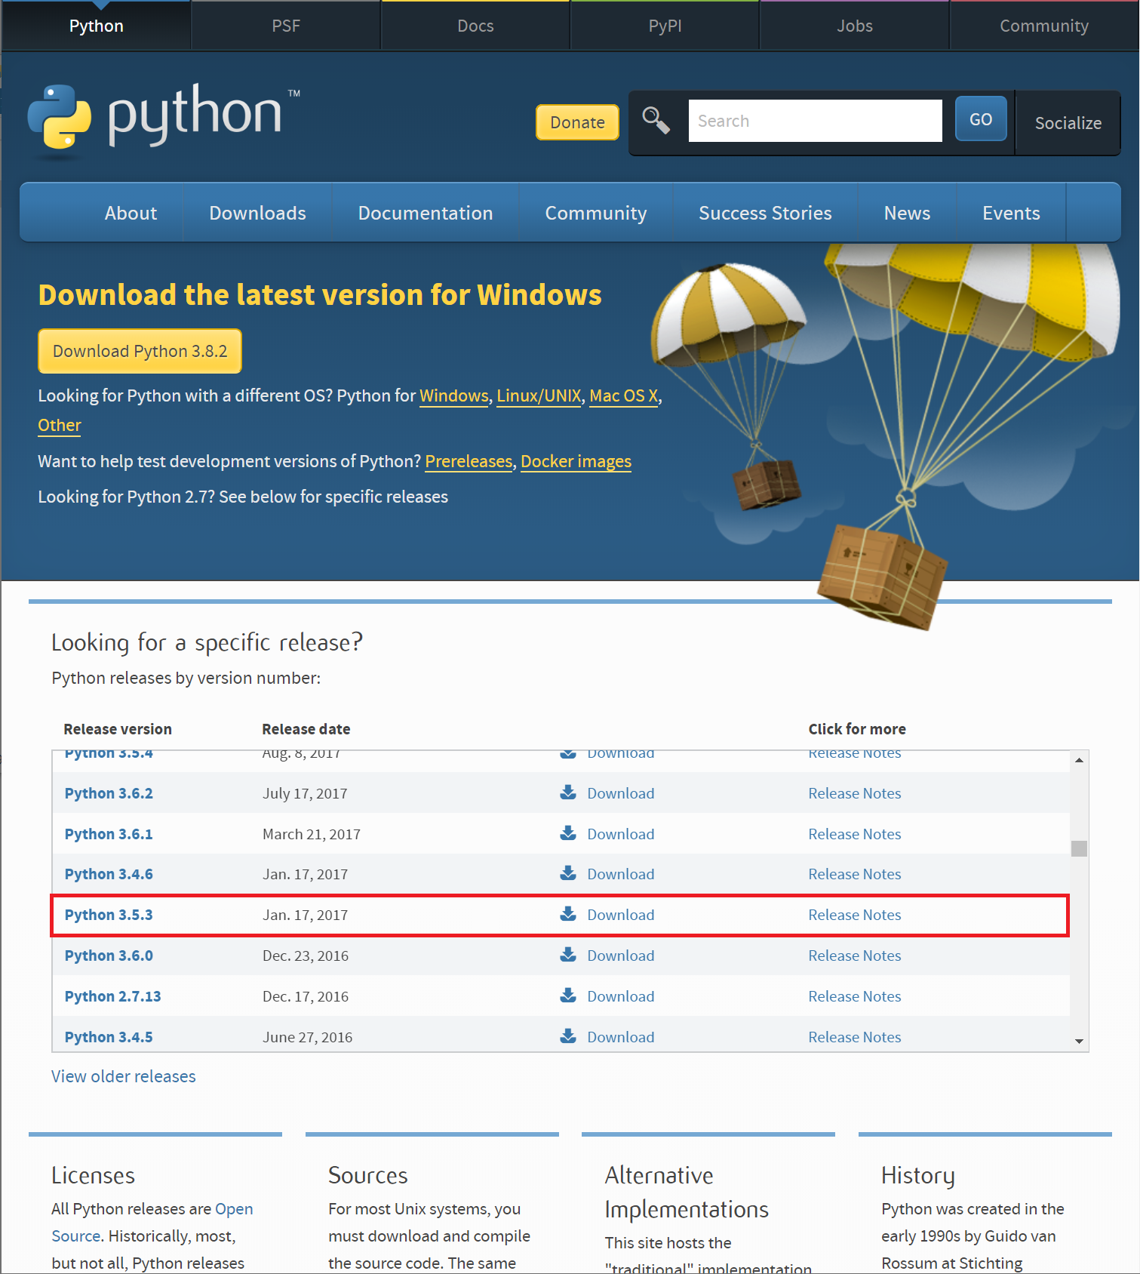Click the Download Python 3.8.2 button

click(140, 351)
